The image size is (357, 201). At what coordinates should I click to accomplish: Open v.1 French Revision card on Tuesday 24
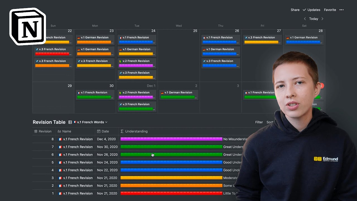click(x=137, y=40)
